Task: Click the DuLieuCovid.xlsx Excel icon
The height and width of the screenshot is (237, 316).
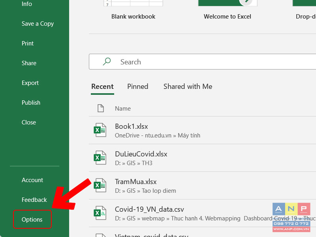Action: (100, 158)
